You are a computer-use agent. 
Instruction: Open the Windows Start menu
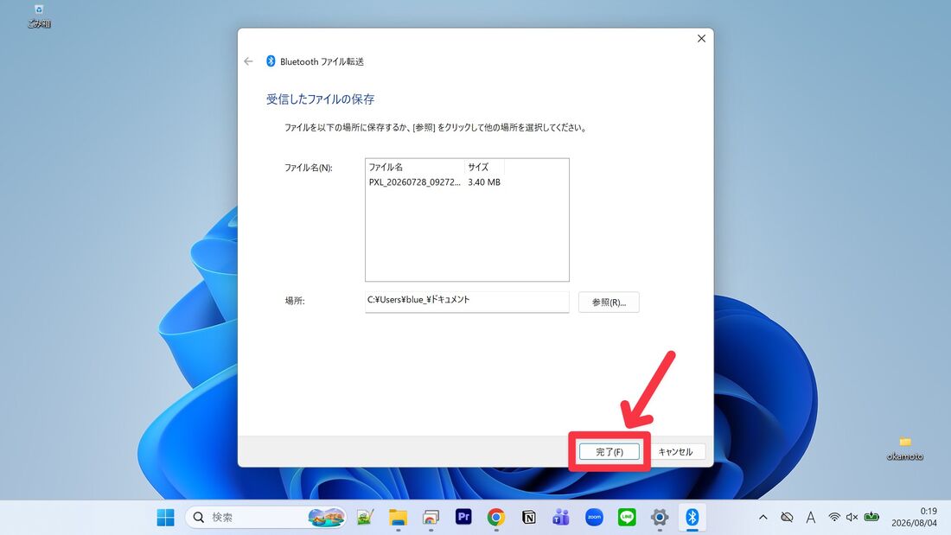point(166,518)
